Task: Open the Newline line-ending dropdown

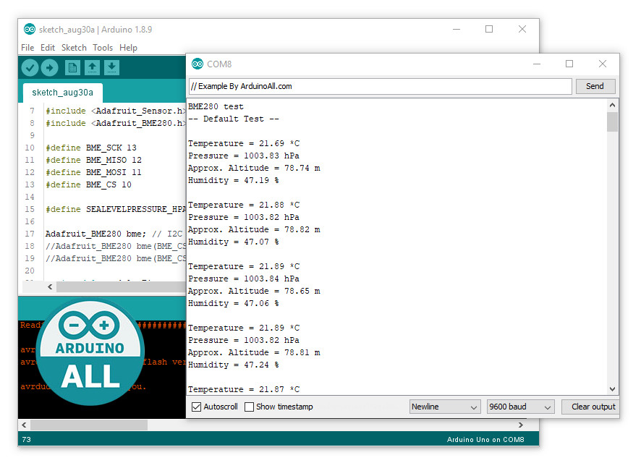Action: 444,407
